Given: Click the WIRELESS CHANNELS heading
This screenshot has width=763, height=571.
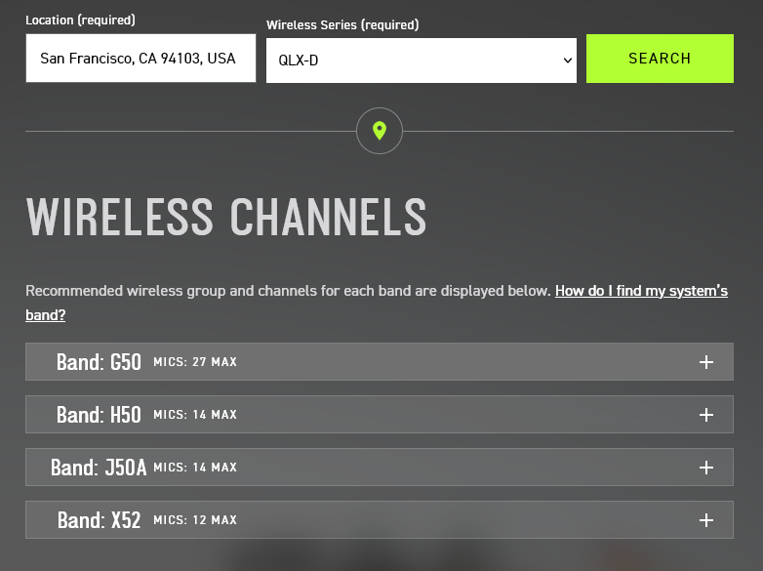Looking at the screenshot, I should (226, 217).
